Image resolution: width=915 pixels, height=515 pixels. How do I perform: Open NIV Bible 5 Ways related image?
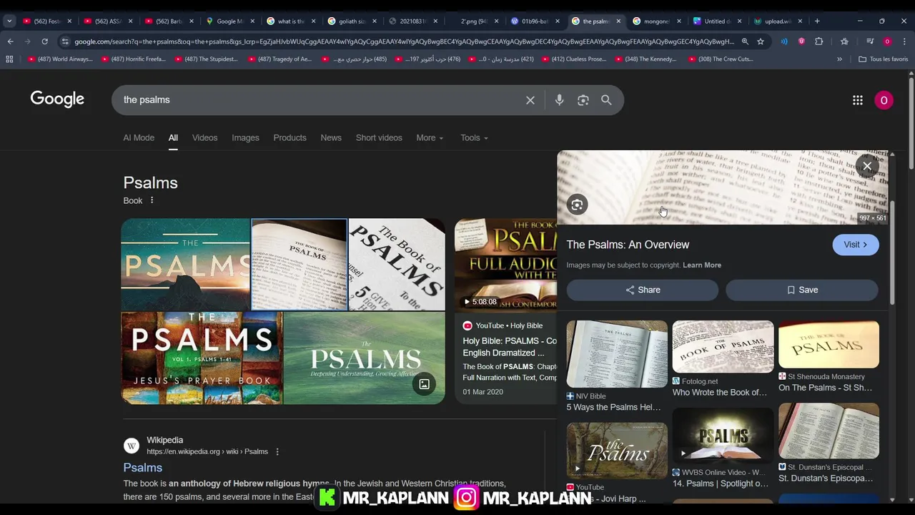click(x=617, y=354)
